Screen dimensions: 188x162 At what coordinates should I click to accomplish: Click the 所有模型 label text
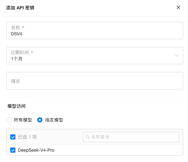[23, 120]
